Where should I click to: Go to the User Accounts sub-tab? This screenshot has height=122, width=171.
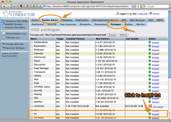(68, 24)
